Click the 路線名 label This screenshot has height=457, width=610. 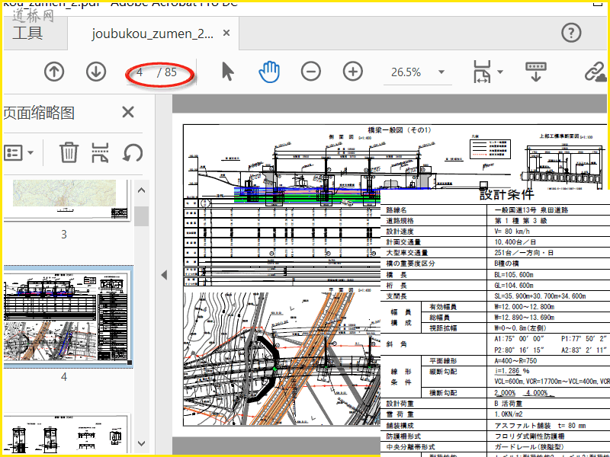[x=396, y=210]
